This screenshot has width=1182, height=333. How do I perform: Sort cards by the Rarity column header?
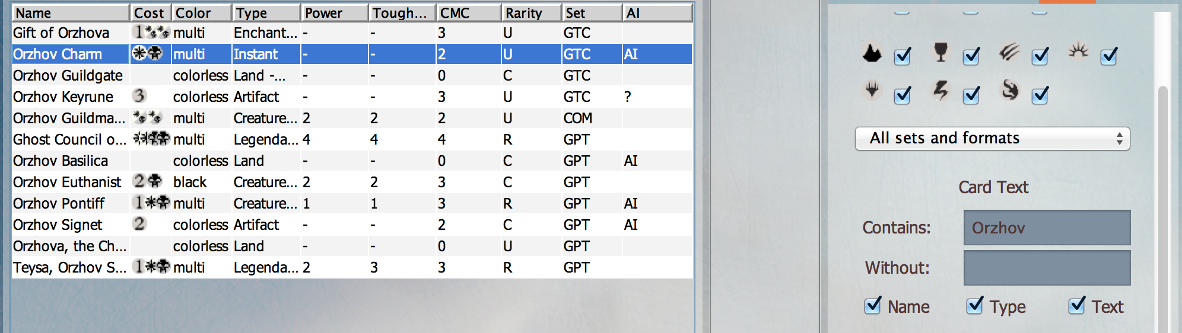pyautogui.click(x=530, y=13)
